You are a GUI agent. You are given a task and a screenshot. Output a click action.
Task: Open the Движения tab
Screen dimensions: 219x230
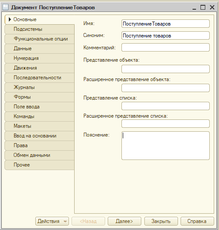pos(39,68)
